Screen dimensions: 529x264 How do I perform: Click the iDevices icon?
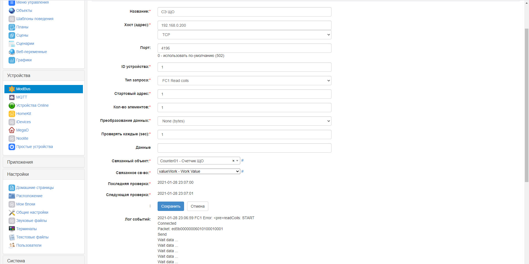12,122
